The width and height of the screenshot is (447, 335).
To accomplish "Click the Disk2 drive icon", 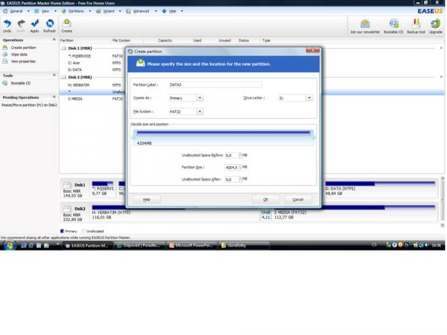I will click(x=68, y=209).
